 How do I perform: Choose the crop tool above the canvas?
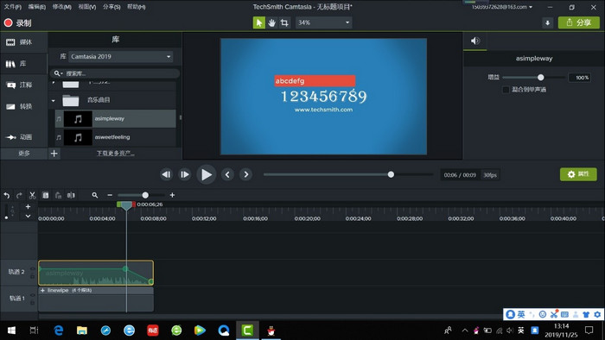coord(284,22)
